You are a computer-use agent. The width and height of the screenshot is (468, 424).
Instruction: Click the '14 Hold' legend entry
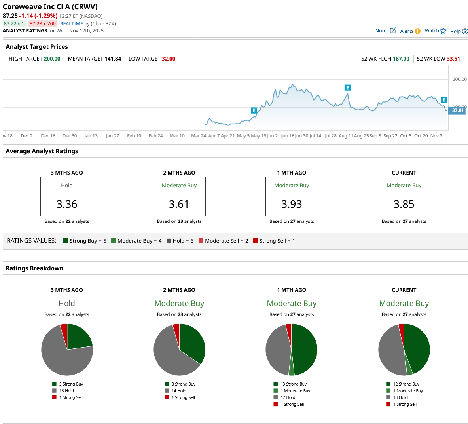coord(176,391)
